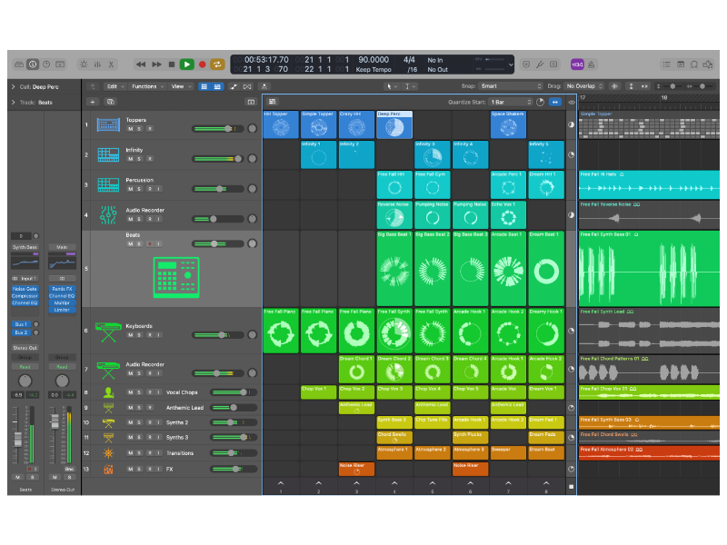This screenshot has height=545, width=727.
Task: Open the Drag No Overlap dropdown
Action: coord(583,86)
